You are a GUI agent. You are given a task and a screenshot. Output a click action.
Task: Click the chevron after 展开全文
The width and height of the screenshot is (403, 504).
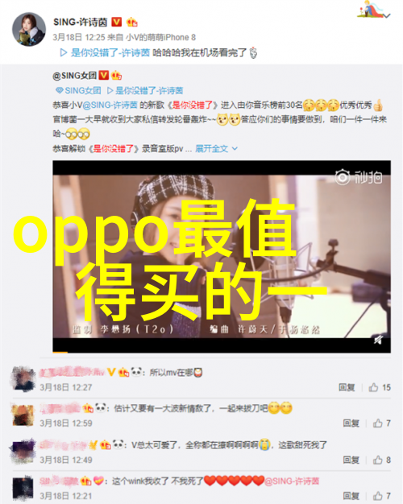click(235, 148)
